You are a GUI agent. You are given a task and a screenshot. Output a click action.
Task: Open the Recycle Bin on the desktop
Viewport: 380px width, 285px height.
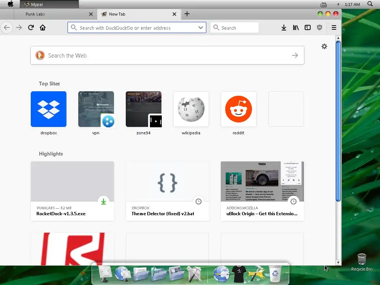point(362,262)
